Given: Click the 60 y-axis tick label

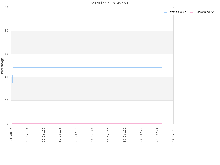Looking at the screenshot, I should pyautogui.click(x=6, y=54).
